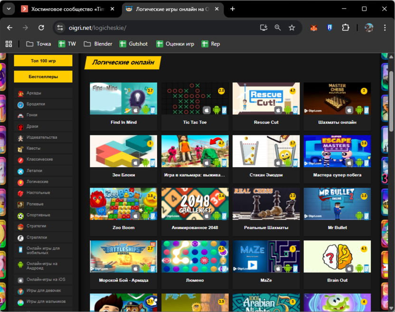
Task: Click the view site information icon
Action: pos(60,28)
